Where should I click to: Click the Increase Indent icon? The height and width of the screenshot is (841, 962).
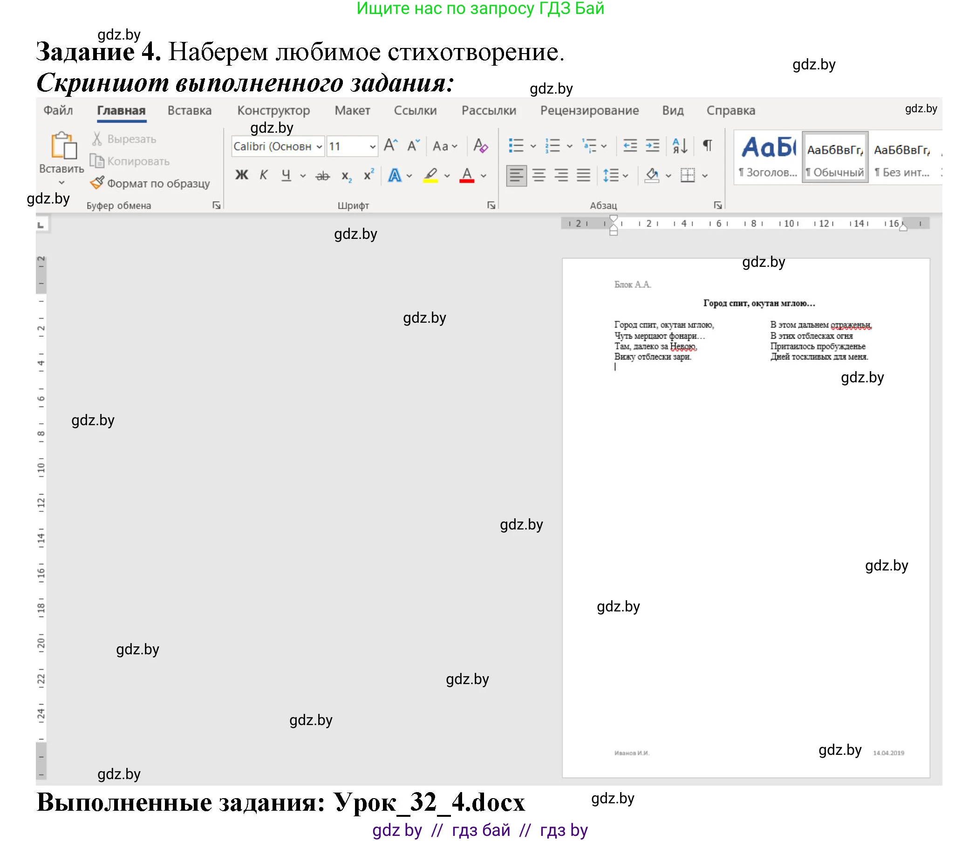[653, 146]
